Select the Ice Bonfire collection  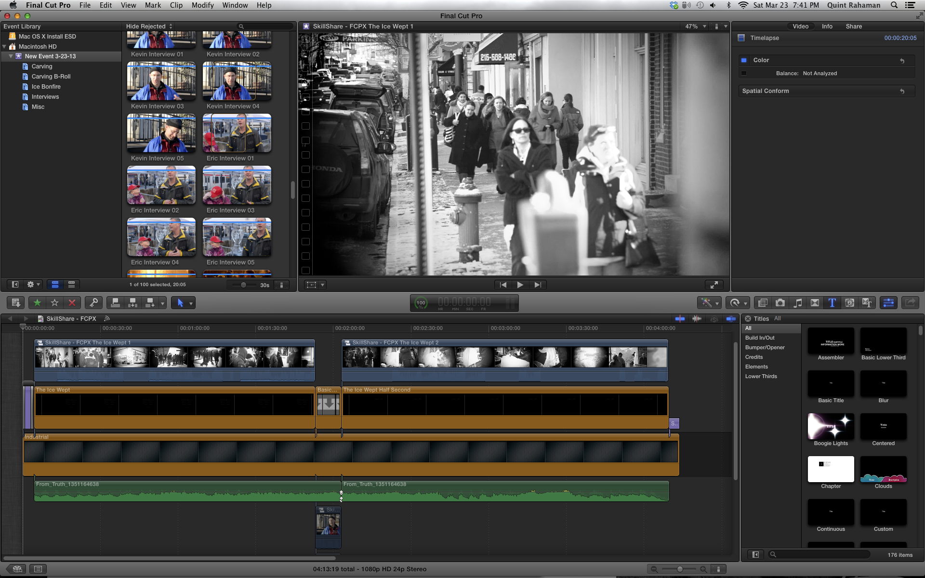point(46,87)
